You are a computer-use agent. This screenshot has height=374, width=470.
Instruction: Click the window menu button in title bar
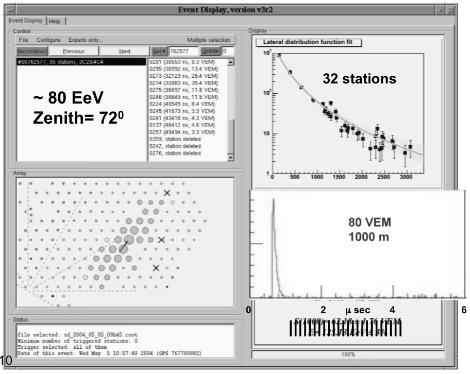pos(10,10)
